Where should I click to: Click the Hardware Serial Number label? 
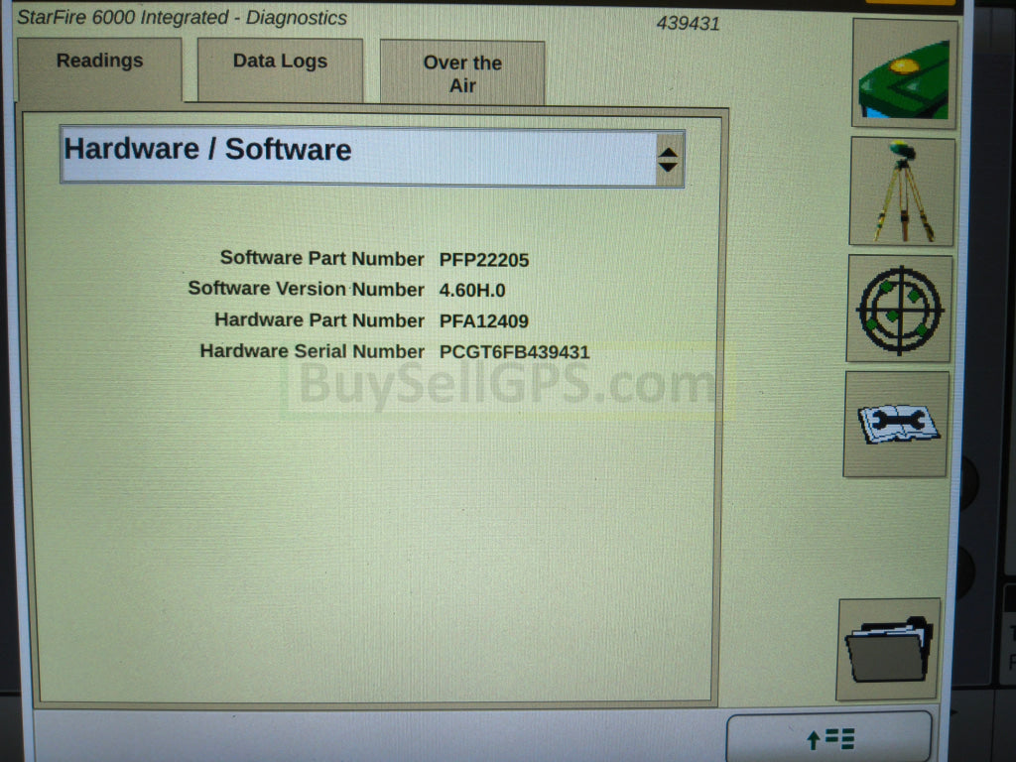point(312,351)
